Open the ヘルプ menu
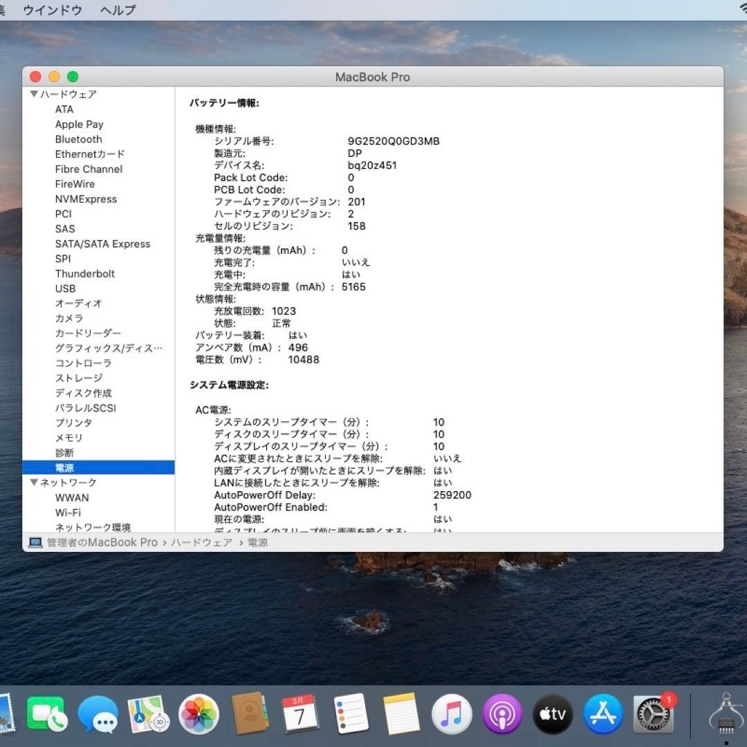 click(116, 10)
